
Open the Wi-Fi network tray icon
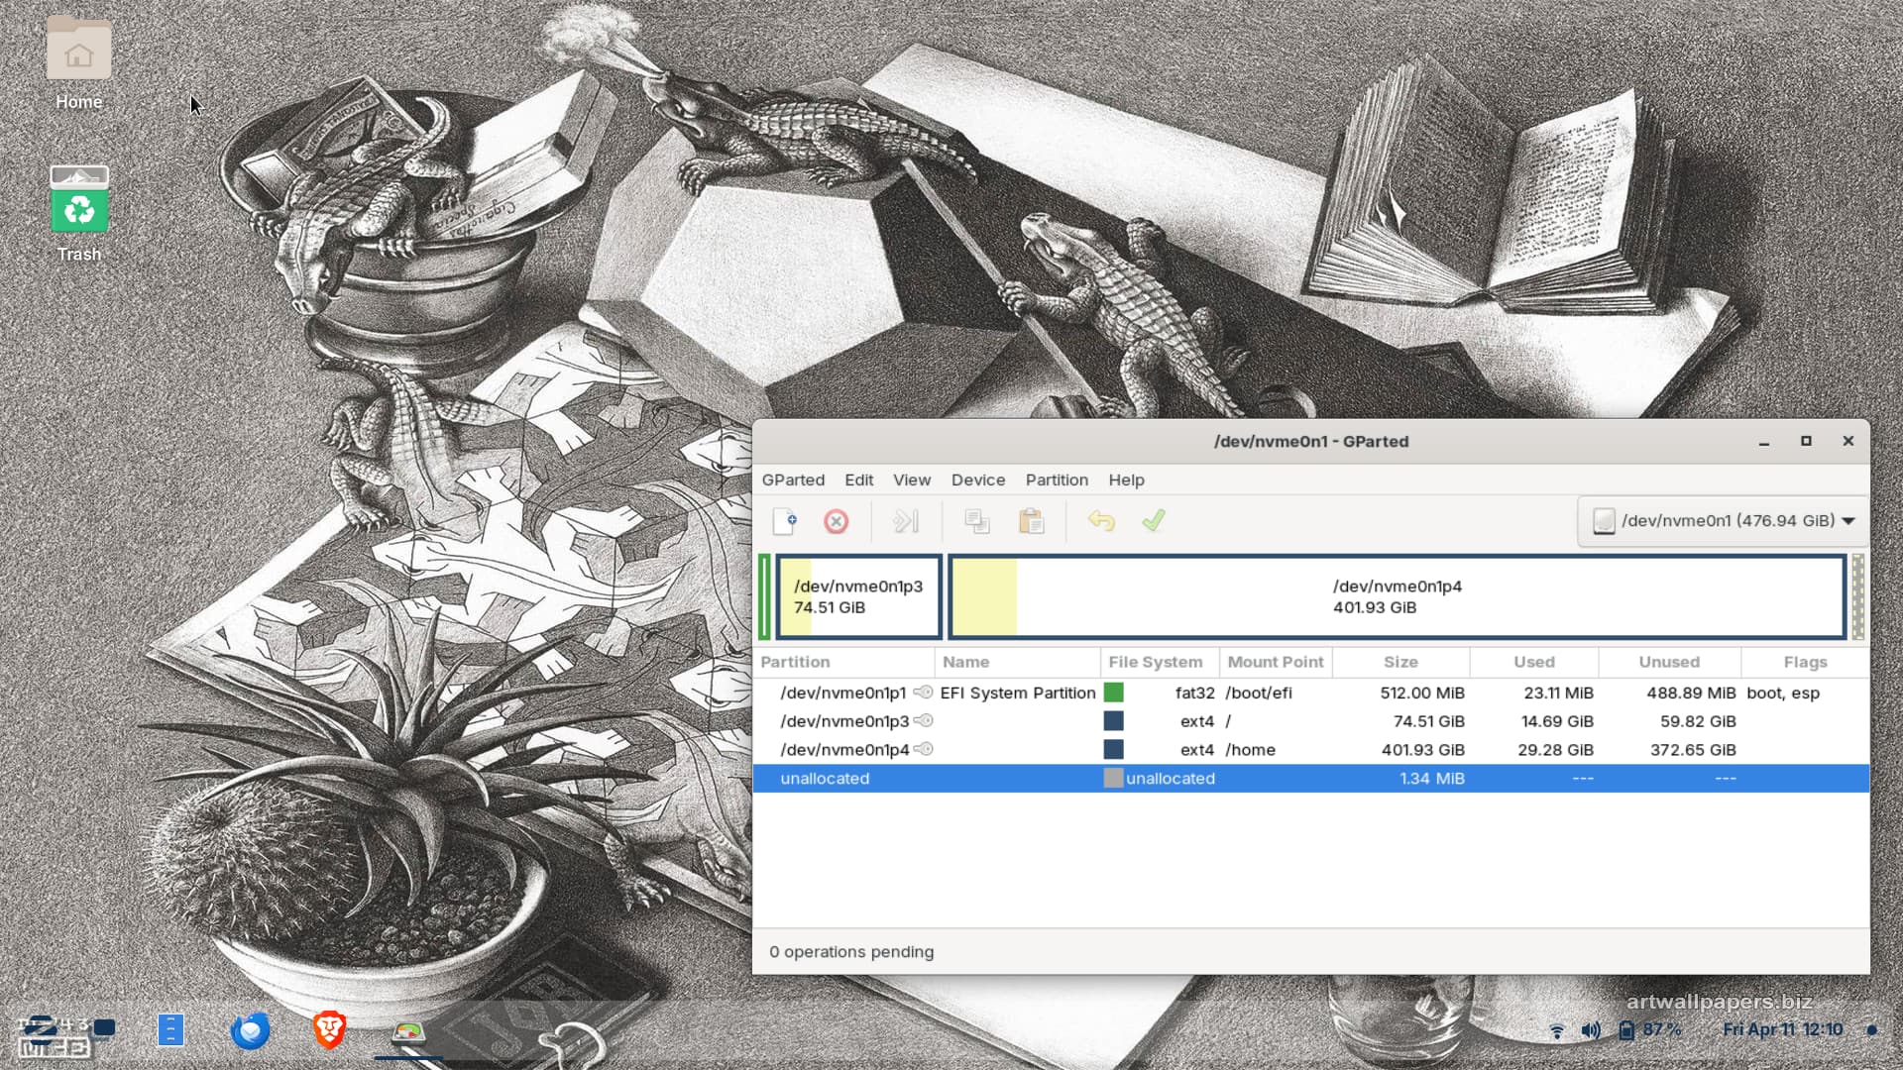[1557, 1031]
